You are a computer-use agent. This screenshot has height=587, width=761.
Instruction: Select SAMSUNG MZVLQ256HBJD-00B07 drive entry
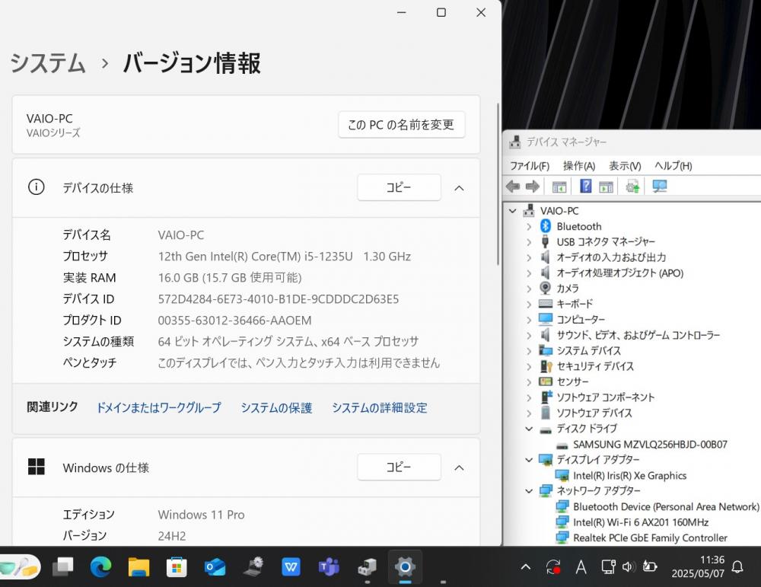[650, 445]
